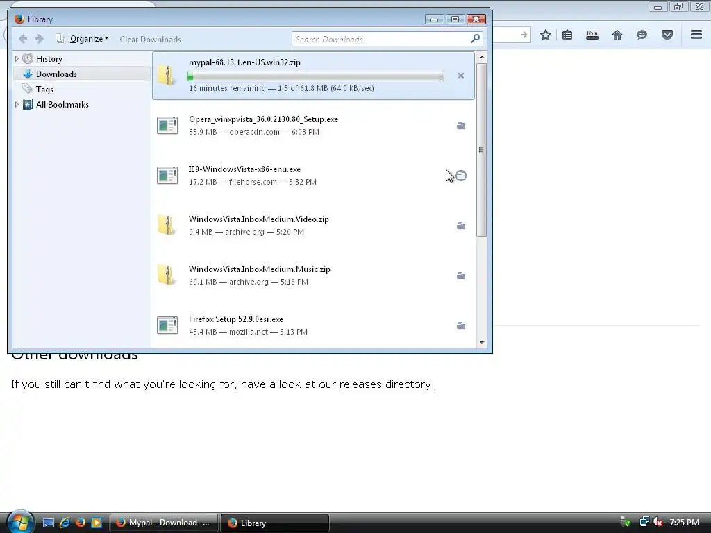Click the mypal download progress bar
Image resolution: width=711 pixels, height=533 pixels.
316,76
